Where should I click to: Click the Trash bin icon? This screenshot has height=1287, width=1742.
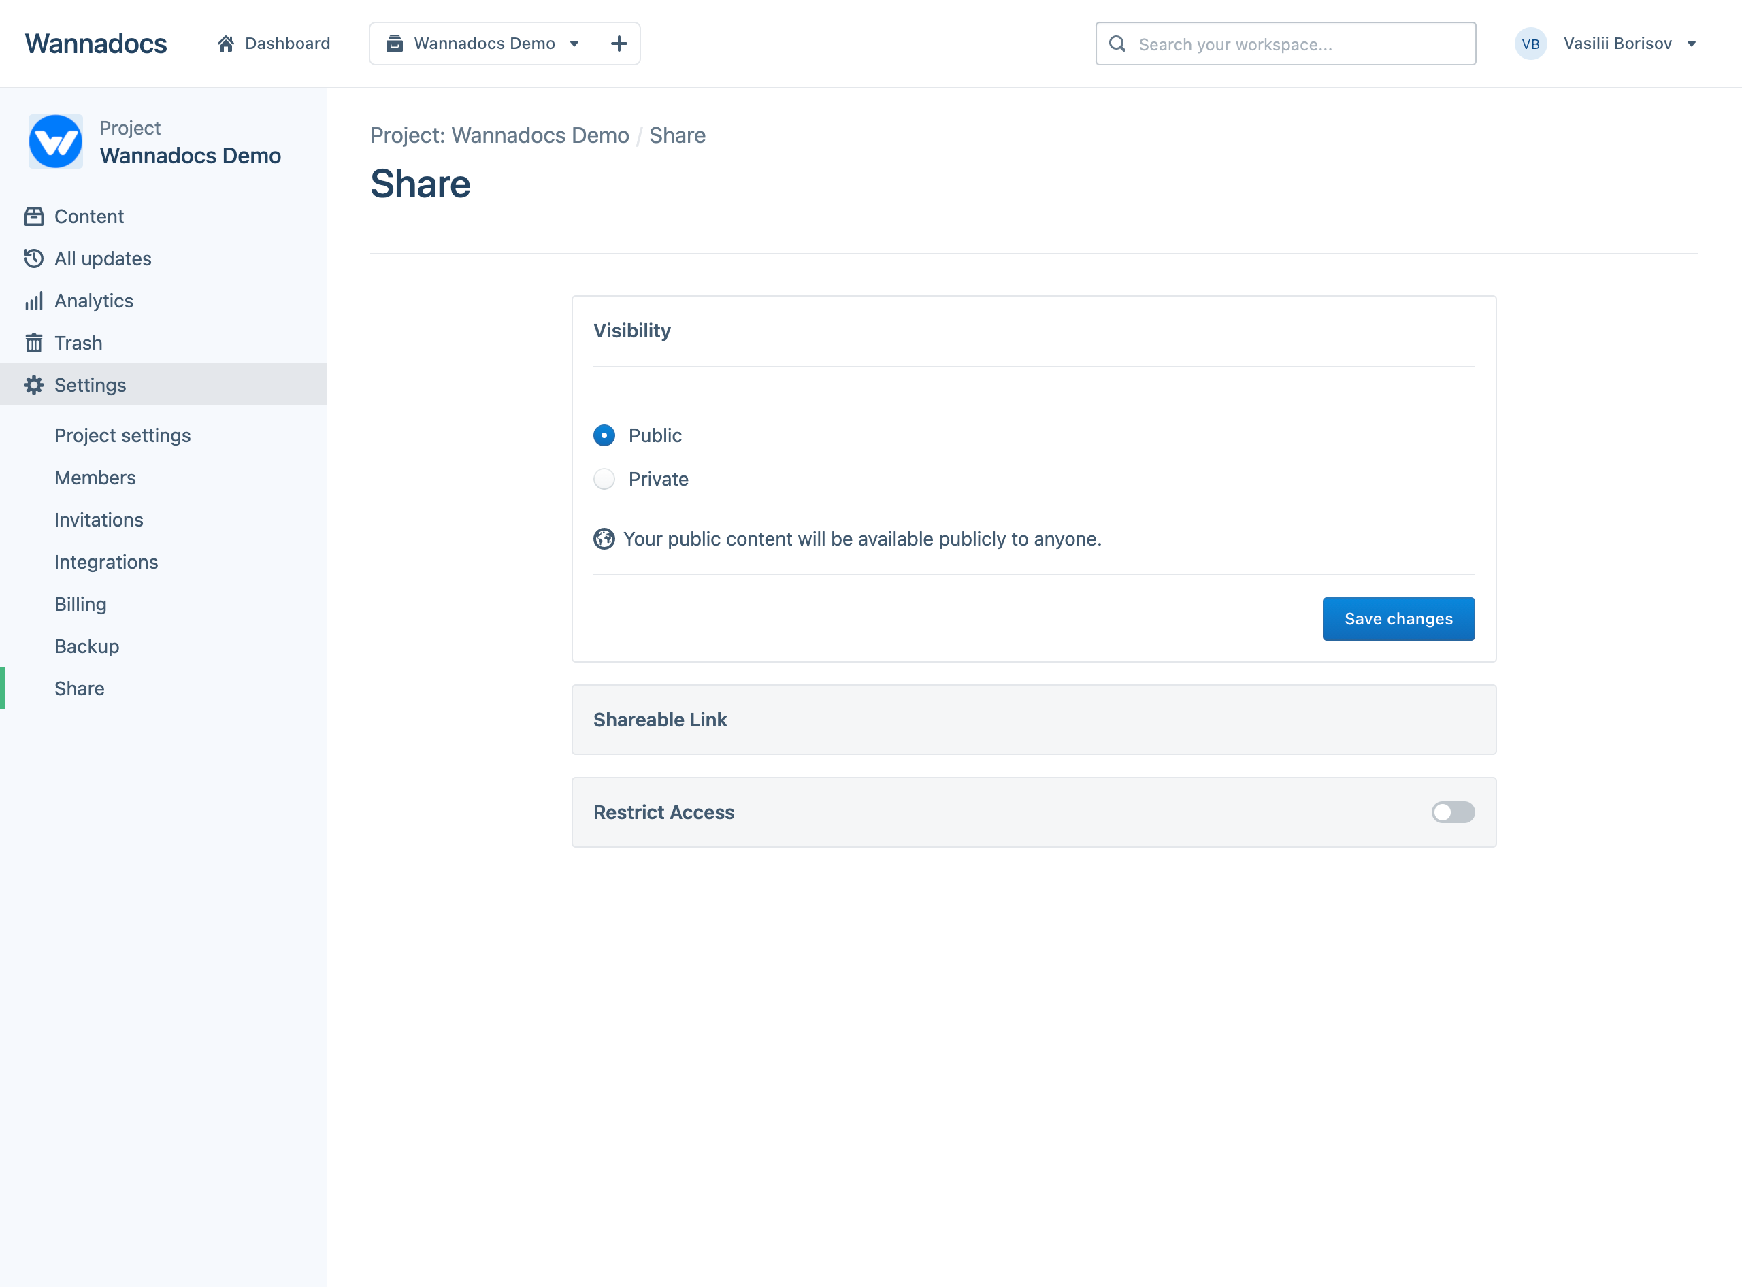(x=33, y=343)
